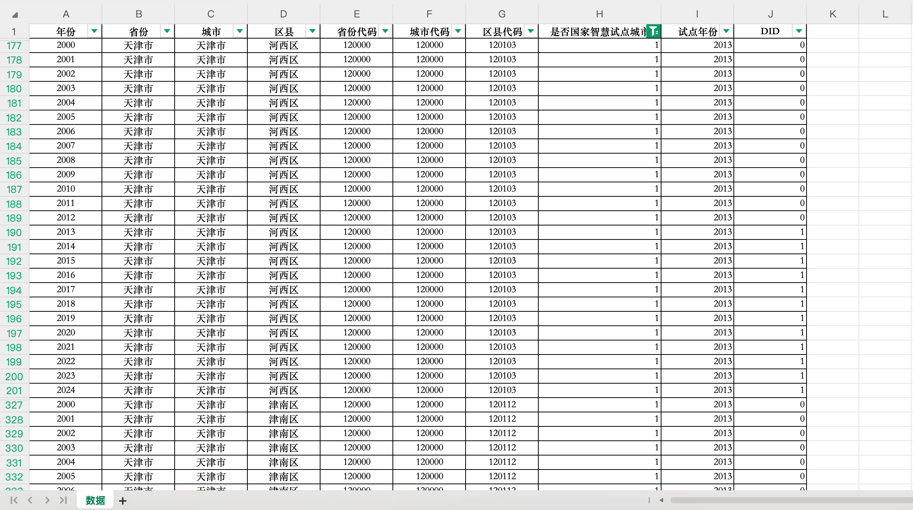Open the 省份 filter dropdown
The height and width of the screenshot is (510, 913).
coord(167,31)
